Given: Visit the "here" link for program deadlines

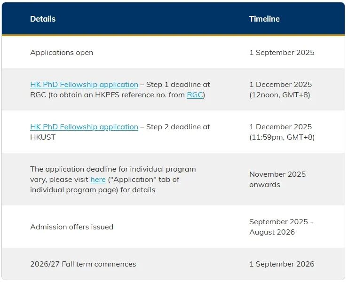Looking at the screenshot, I should coord(98,180).
